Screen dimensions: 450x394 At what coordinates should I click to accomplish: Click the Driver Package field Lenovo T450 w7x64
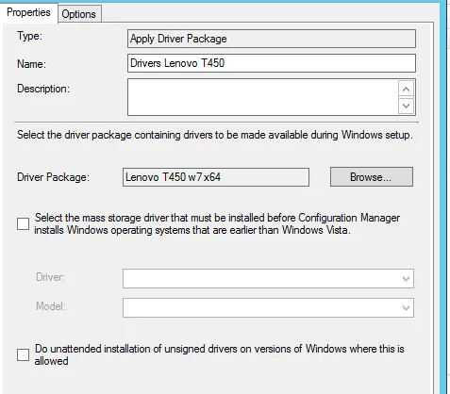216,177
